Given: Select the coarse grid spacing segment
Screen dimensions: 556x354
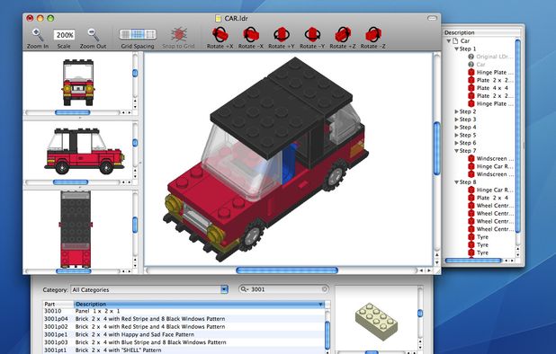Looking at the screenshot, I should click(x=150, y=34).
